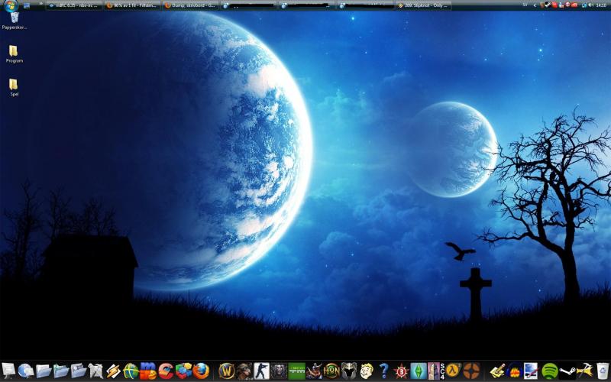
Task: Switch to the Slipknot taskbar window
Action: (x=423, y=5)
